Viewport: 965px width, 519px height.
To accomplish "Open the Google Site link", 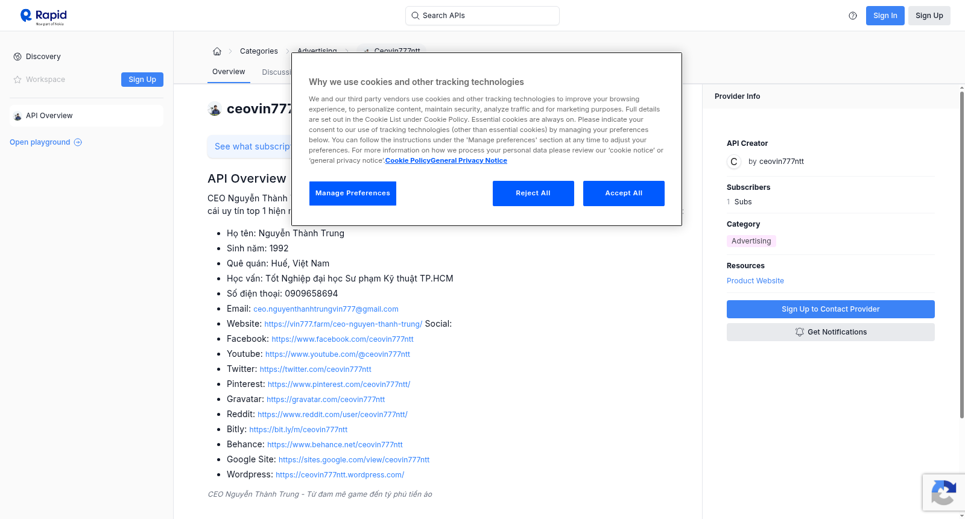I will click(354, 460).
